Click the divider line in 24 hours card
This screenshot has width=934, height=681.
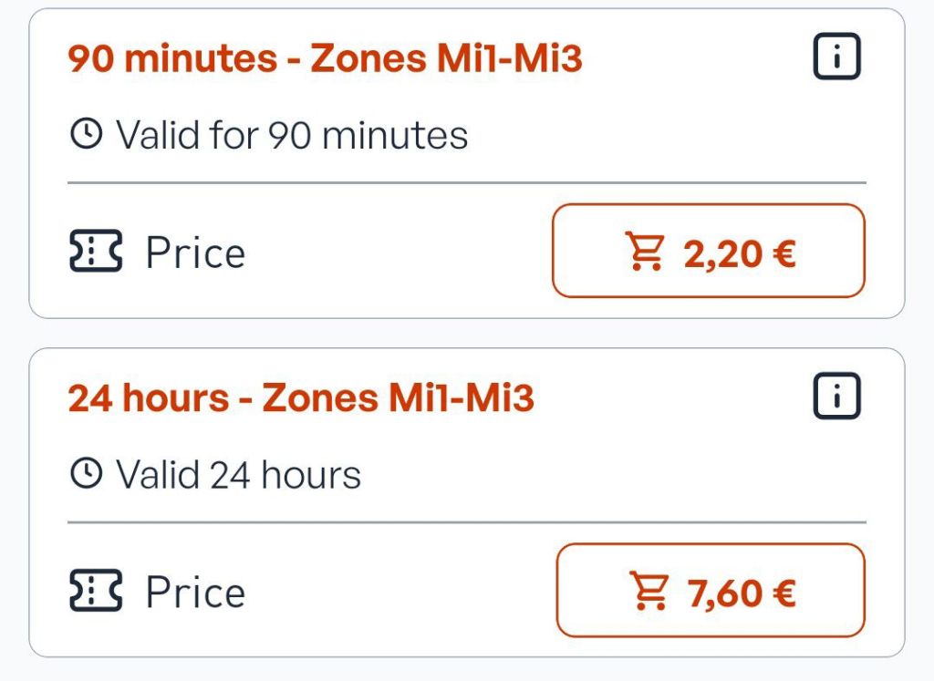tap(466, 522)
